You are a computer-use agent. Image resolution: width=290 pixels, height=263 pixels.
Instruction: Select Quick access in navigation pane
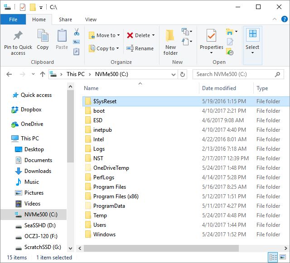(32, 95)
